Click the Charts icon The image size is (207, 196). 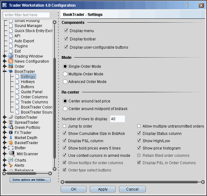point(11,160)
